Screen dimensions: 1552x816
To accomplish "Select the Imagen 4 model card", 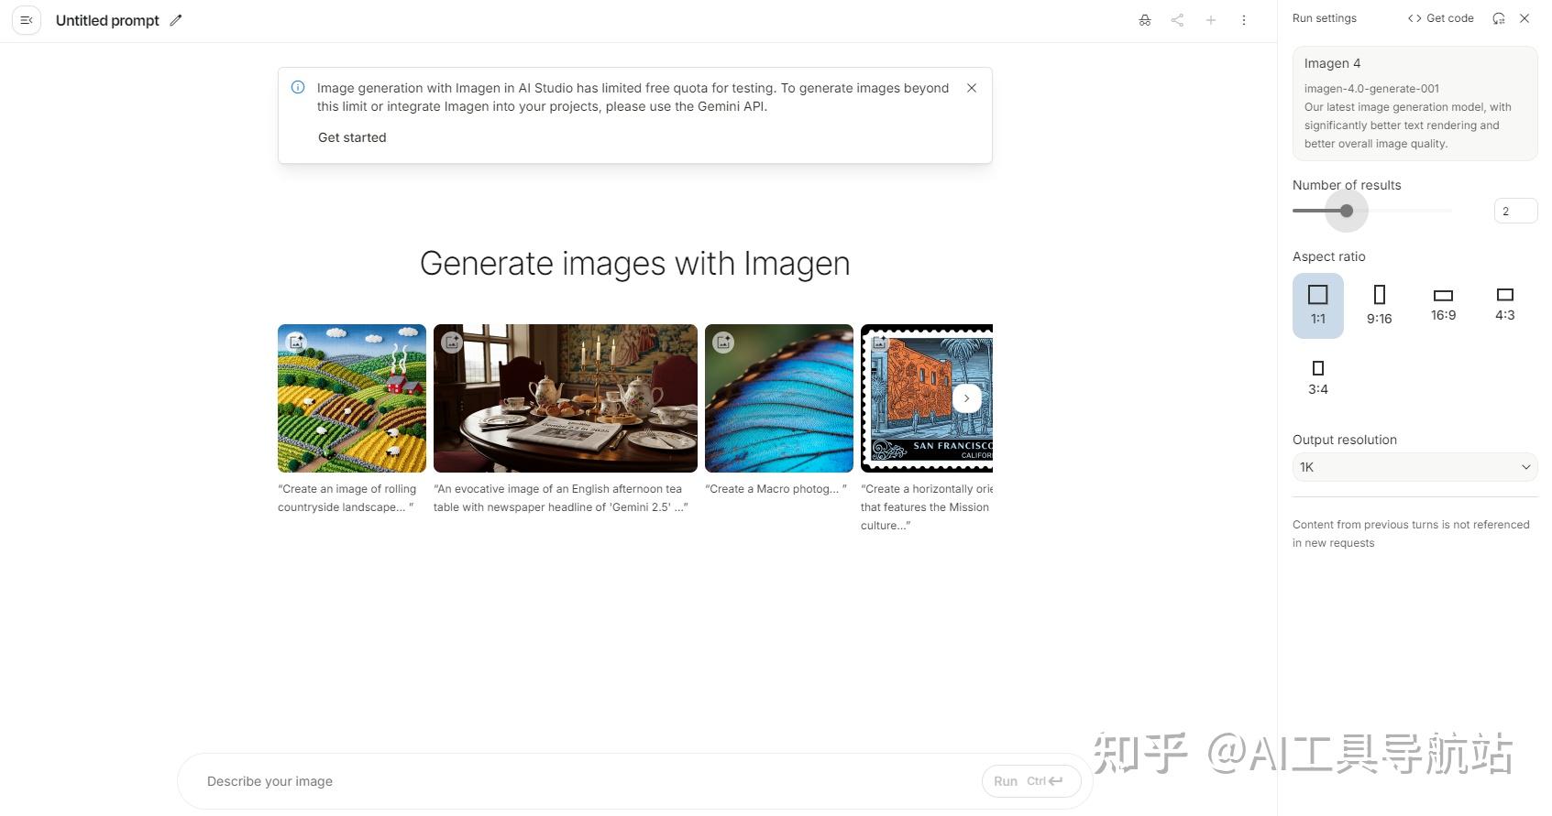I will coord(1414,103).
